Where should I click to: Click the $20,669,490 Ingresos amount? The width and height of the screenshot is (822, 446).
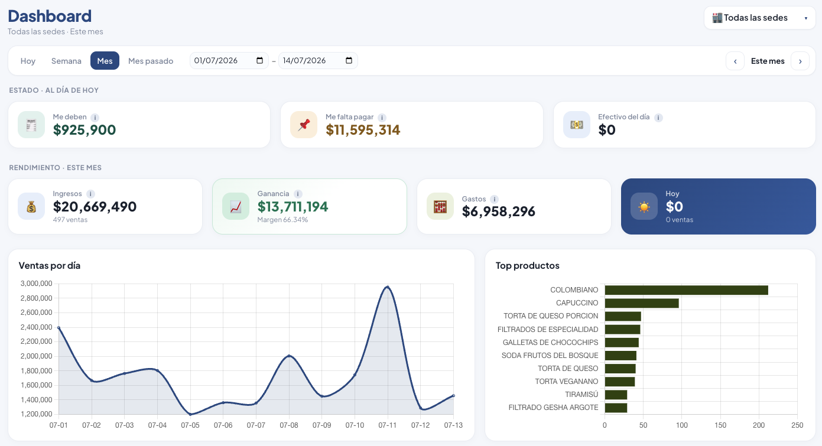click(95, 207)
